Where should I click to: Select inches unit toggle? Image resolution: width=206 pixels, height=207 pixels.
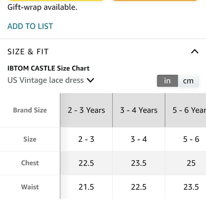[167, 81]
